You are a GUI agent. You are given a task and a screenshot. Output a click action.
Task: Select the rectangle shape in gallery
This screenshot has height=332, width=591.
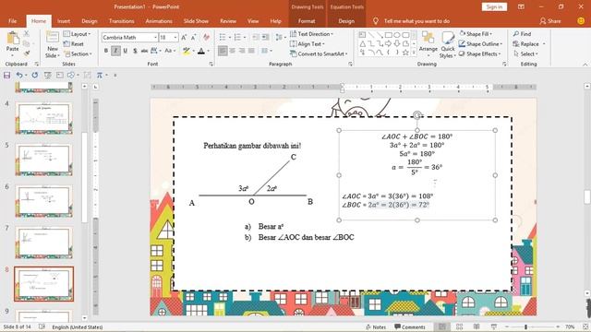(x=388, y=35)
